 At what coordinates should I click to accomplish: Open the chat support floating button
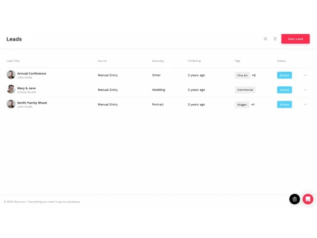point(308,199)
